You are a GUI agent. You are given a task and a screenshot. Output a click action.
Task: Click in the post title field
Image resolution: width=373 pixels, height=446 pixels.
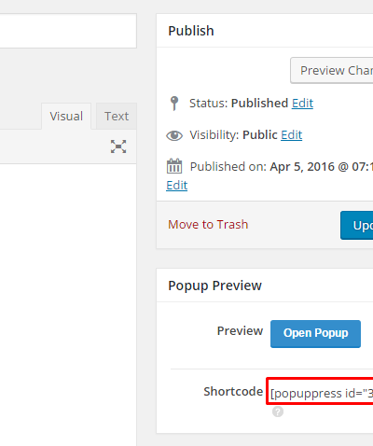[68, 31]
